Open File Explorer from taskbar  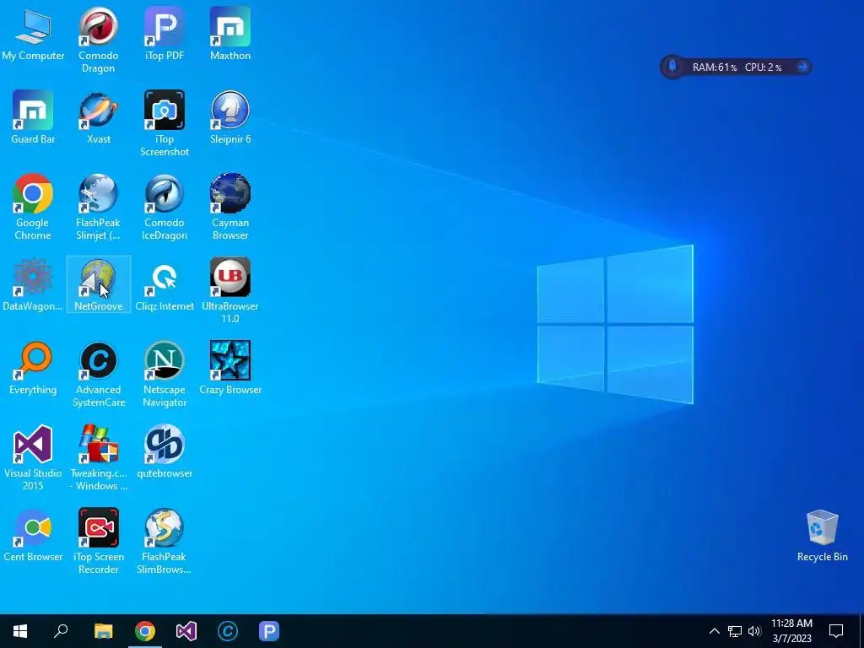(103, 631)
